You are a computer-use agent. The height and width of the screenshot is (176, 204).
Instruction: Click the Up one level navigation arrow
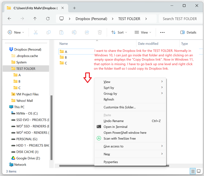[x=35, y=19]
